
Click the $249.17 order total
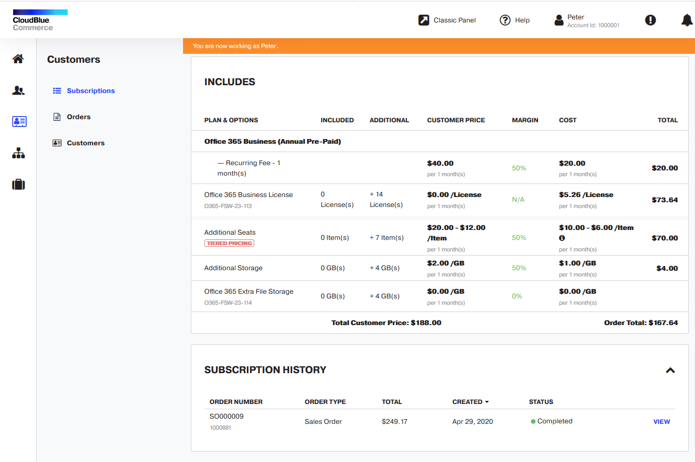click(x=394, y=421)
